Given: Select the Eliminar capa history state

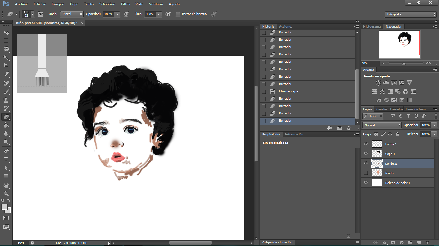Looking at the screenshot, I should click(308, 91).
